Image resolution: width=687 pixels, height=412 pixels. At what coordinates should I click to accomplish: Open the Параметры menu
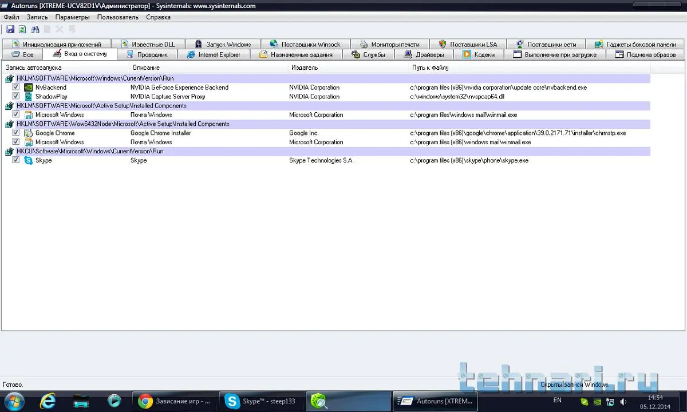(x=72, y=17)
